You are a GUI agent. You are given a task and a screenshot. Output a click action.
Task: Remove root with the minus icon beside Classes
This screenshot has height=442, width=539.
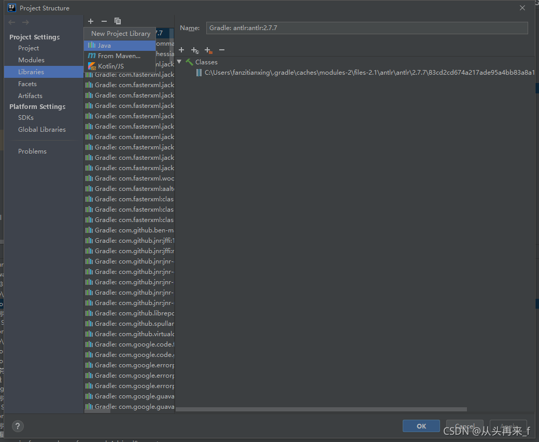tap(222, 50)
